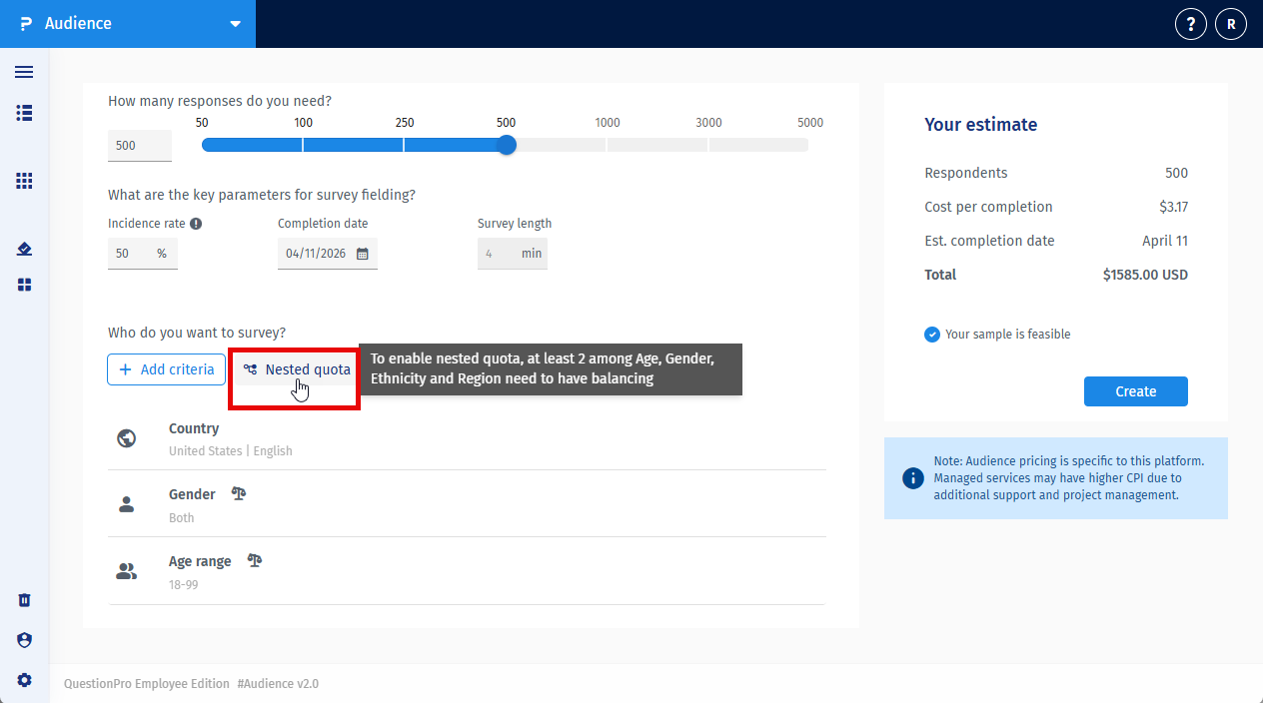Open the Age range criteria label

[x=200, y=561]
